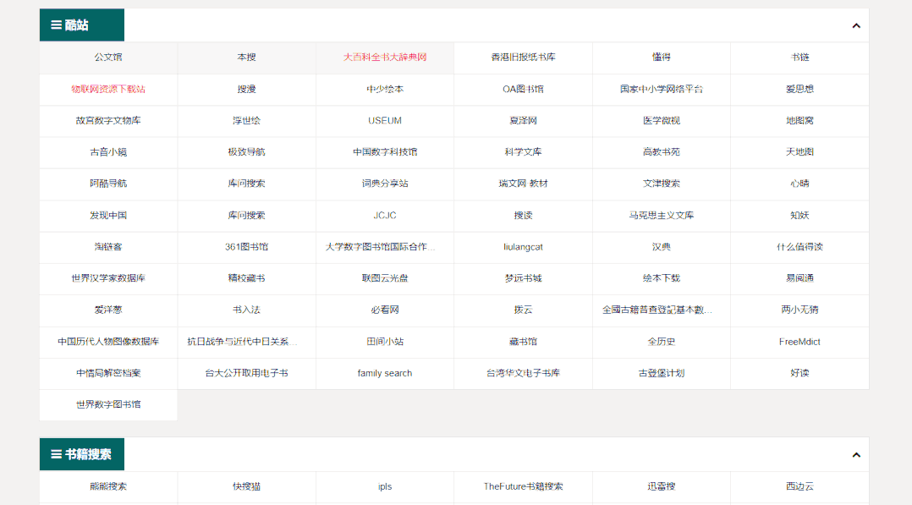Open 淘链客
The image size is (912, 505).
[108, 247]
